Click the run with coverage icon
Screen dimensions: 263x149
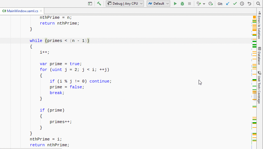(211, 4)
